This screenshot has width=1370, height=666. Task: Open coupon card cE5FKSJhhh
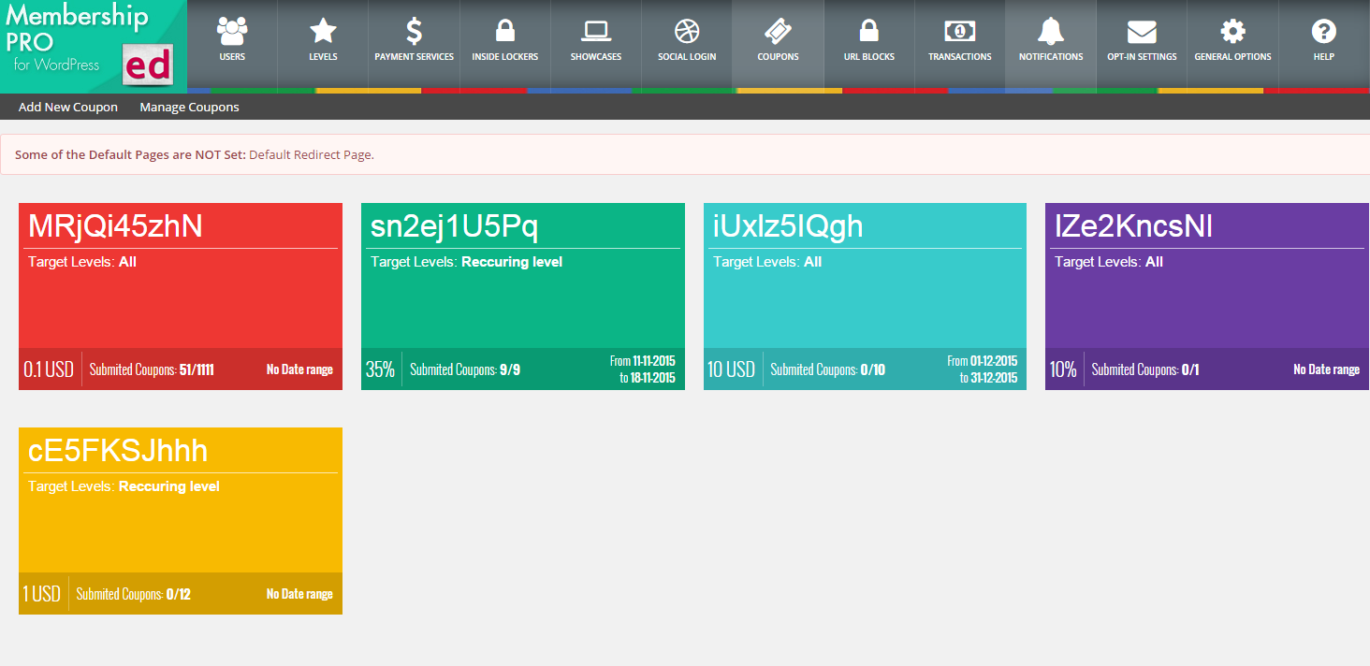click(x=181, y=521)
